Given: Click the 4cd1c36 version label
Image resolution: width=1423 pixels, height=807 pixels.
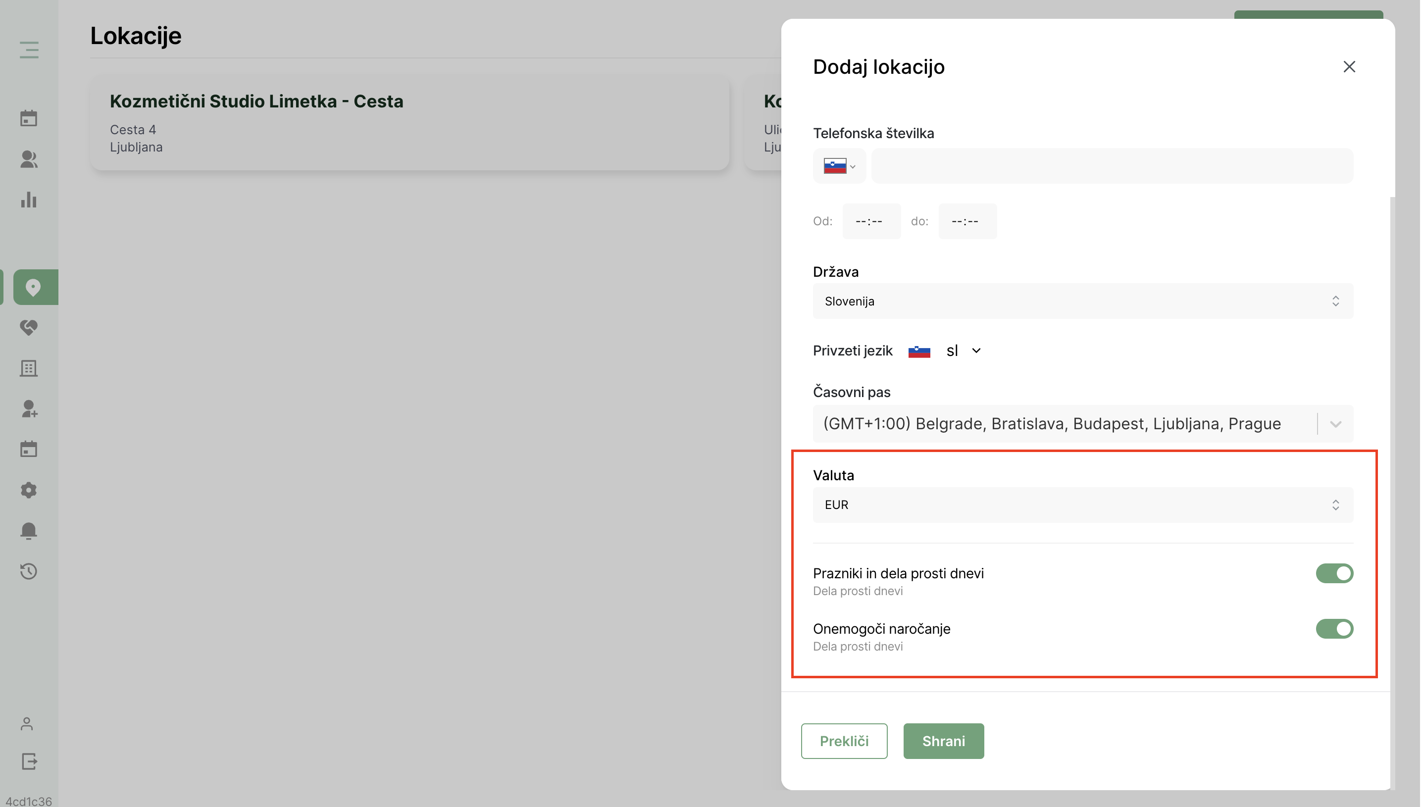Looking at the screenshot, I should 29,802.
